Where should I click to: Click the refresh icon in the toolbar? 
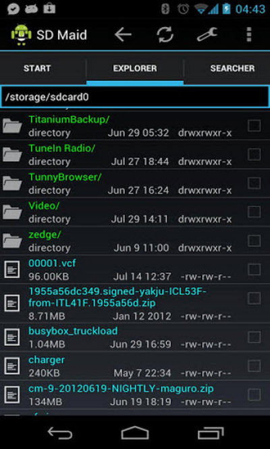[x=165, y=34]
